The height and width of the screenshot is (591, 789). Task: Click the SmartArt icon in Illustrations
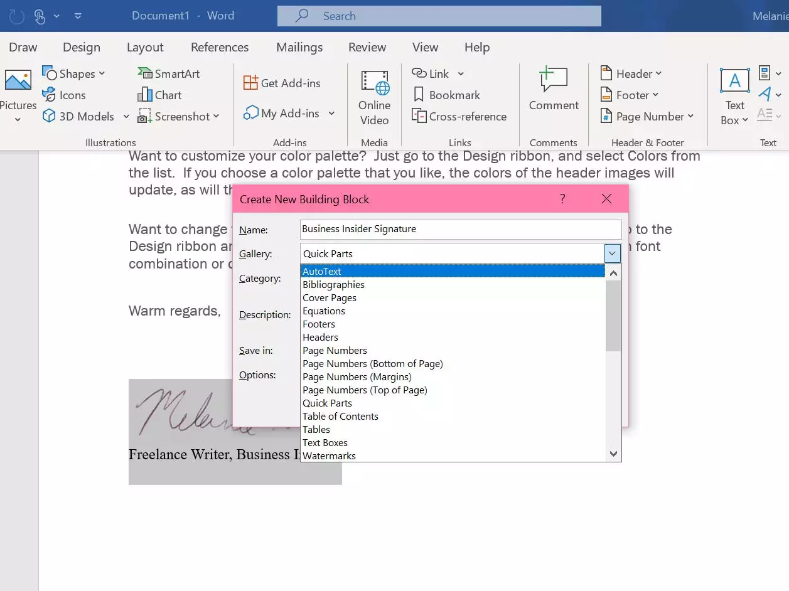[x=145, y=73]
